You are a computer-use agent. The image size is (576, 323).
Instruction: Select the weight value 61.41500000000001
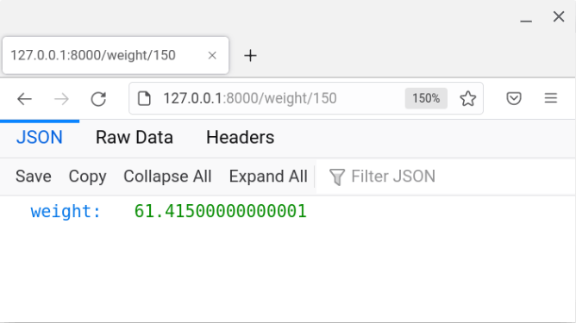click(x=221, y=211)
